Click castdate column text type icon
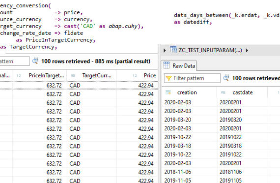280x183 pixels. (x=223, y=92)
